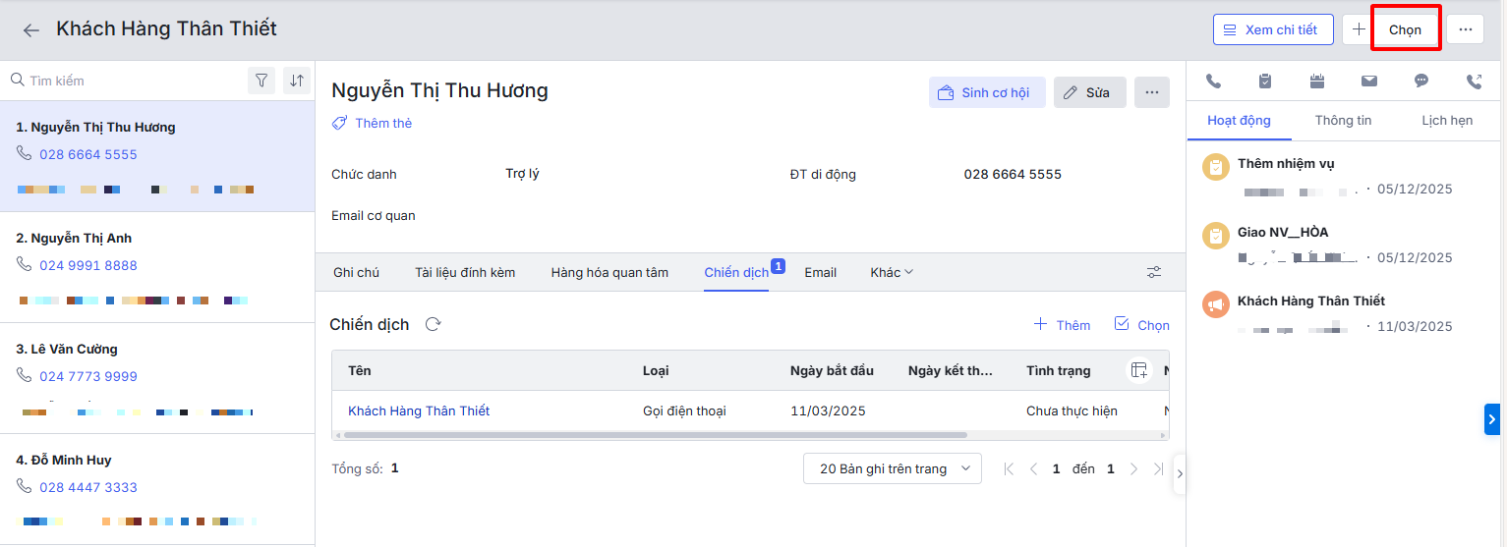Open the table column settings icon
The height and width of the screenshot is (547, 1507).
click(x=1138, y=370)
